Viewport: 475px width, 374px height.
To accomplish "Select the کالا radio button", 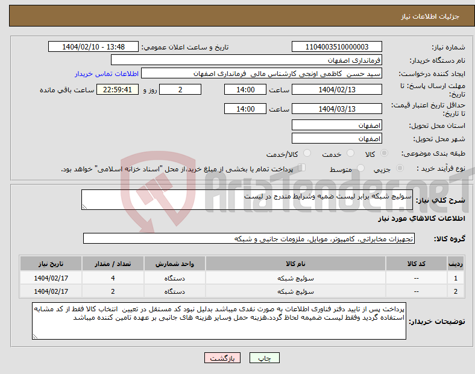I will pos(384,153).
